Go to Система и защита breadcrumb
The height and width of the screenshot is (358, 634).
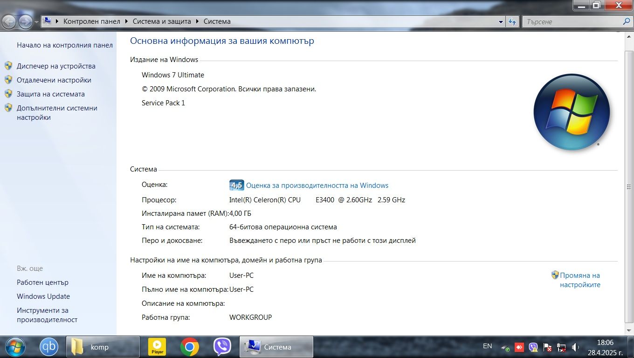162,21
